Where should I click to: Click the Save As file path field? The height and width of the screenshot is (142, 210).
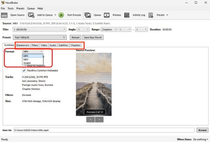pyautogui.click(x=104, y=130)
